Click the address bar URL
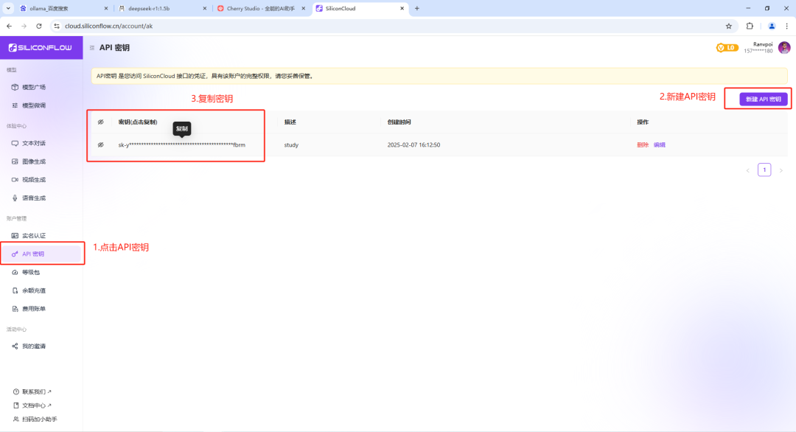796x432 pixels. click(108, 26)
